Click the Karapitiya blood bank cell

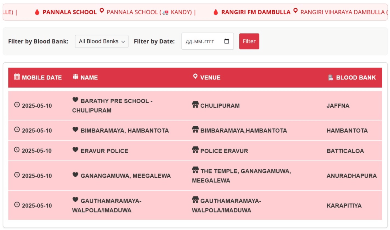click(344, 206)
